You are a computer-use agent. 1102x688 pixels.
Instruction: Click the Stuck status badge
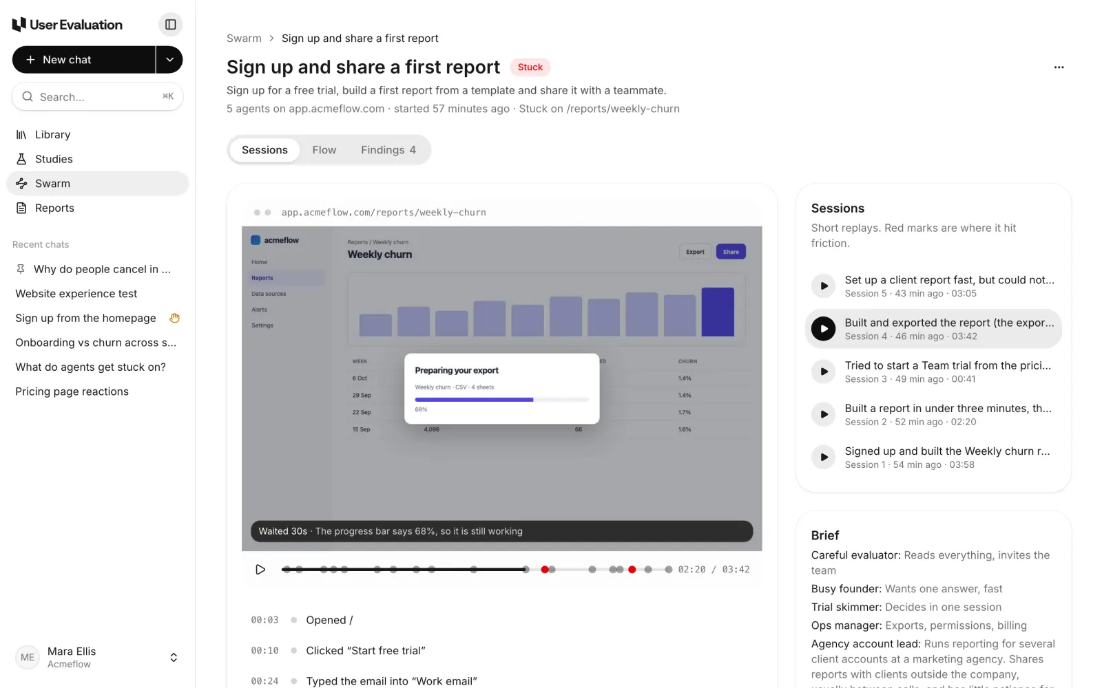(530, 67)
